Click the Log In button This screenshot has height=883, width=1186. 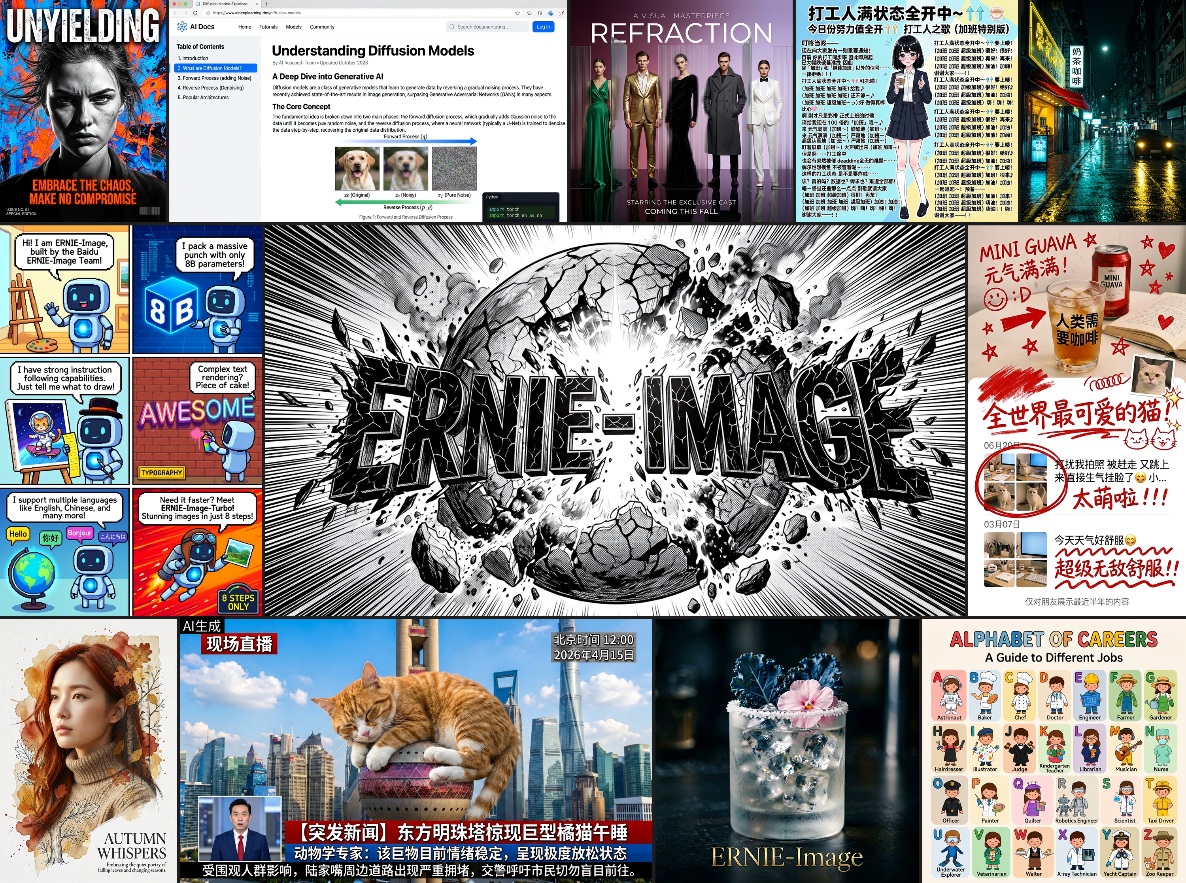pos(543,27)
